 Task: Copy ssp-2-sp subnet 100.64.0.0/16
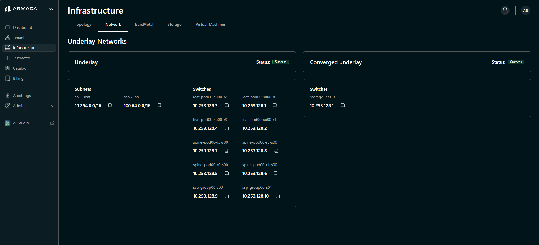[x=159, y=105]
